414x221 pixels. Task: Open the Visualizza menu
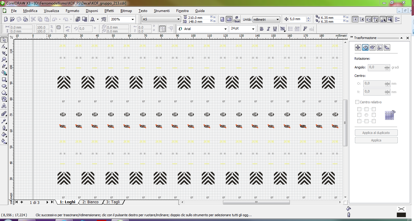51,11
